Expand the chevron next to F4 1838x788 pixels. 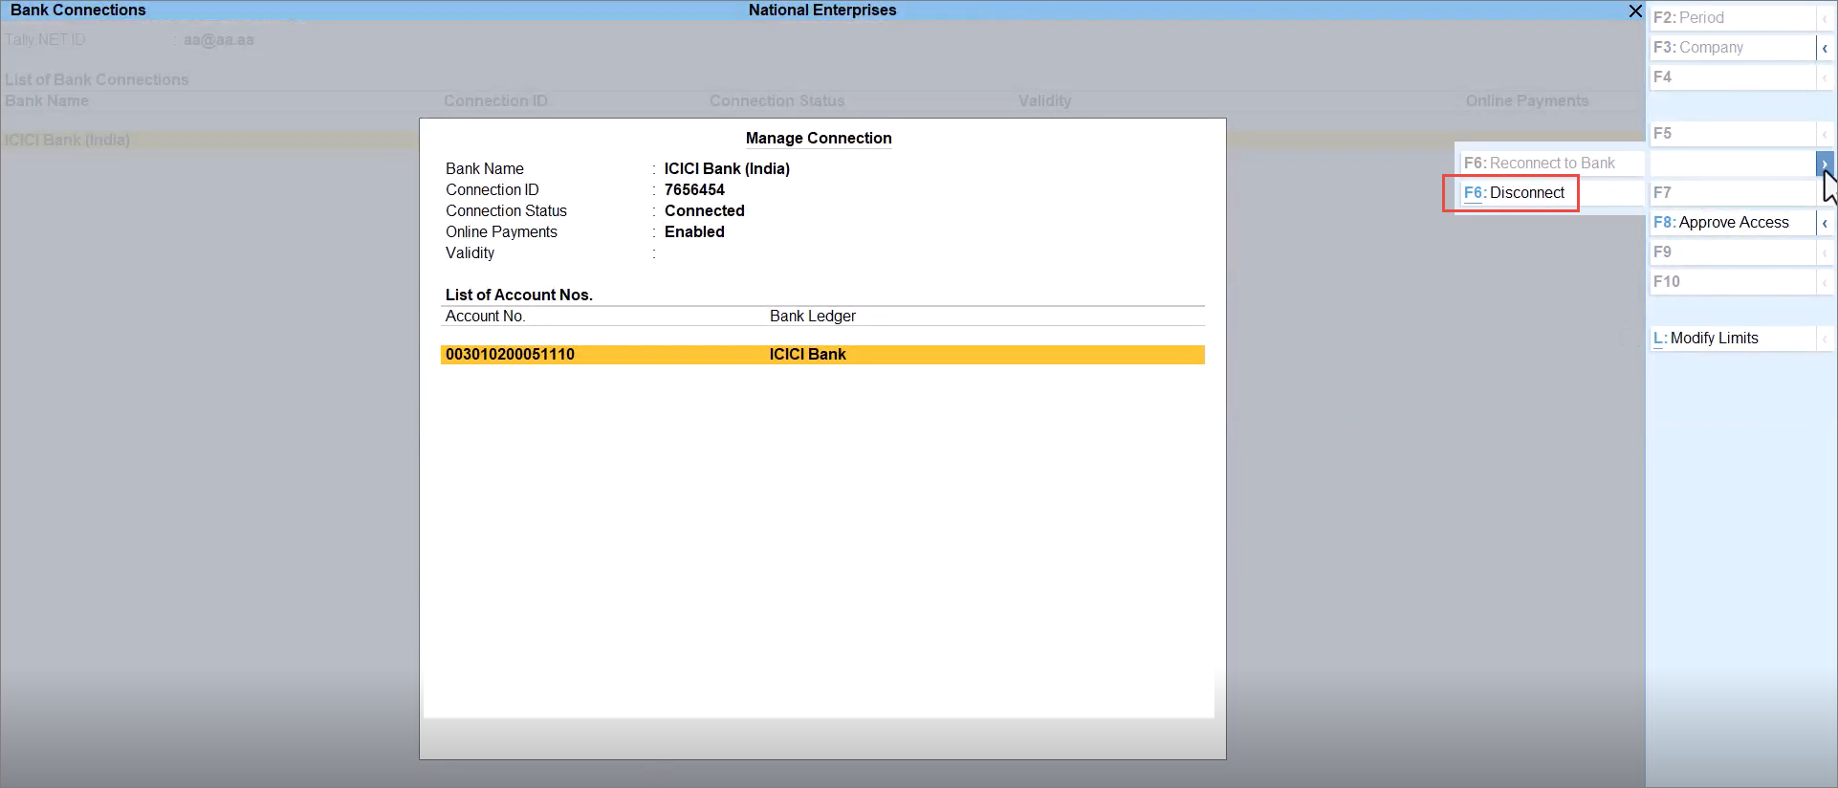1825,77
